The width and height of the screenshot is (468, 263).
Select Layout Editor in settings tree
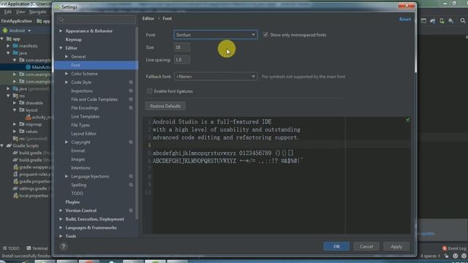tap(83, 134)
